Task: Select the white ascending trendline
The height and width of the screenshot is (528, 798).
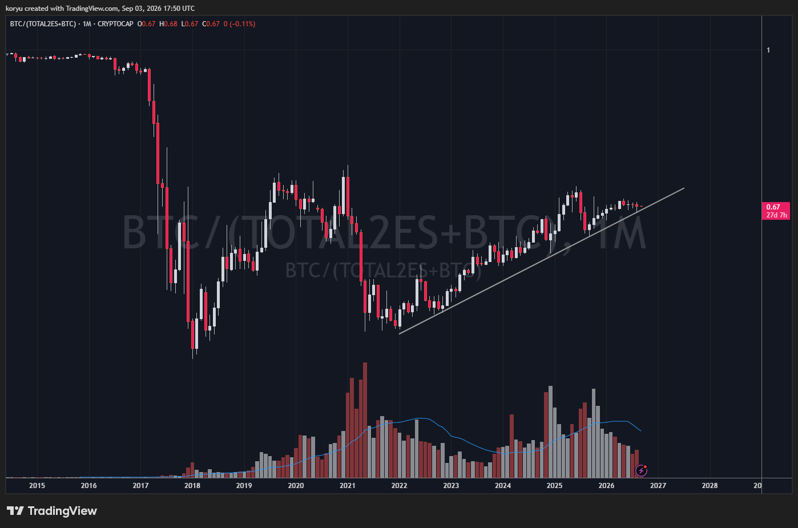Action: tap(541, 261)
